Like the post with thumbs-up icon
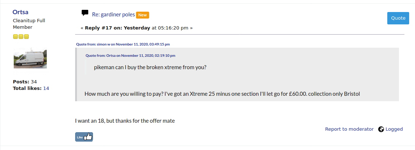The width and height of the screenshot is (415, 150). pos(84,137)
